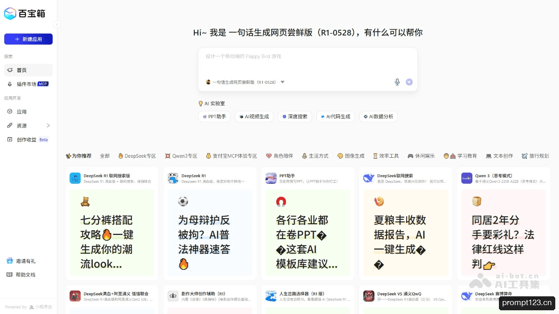Click the DeepSeek联网搜索 whale icon
The height and width of the screenshot is (314, 559).
coord(369,178)
